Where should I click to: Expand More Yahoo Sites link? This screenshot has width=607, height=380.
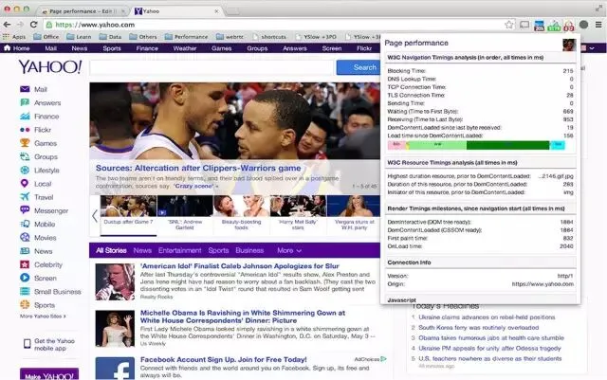pos(43,317)
